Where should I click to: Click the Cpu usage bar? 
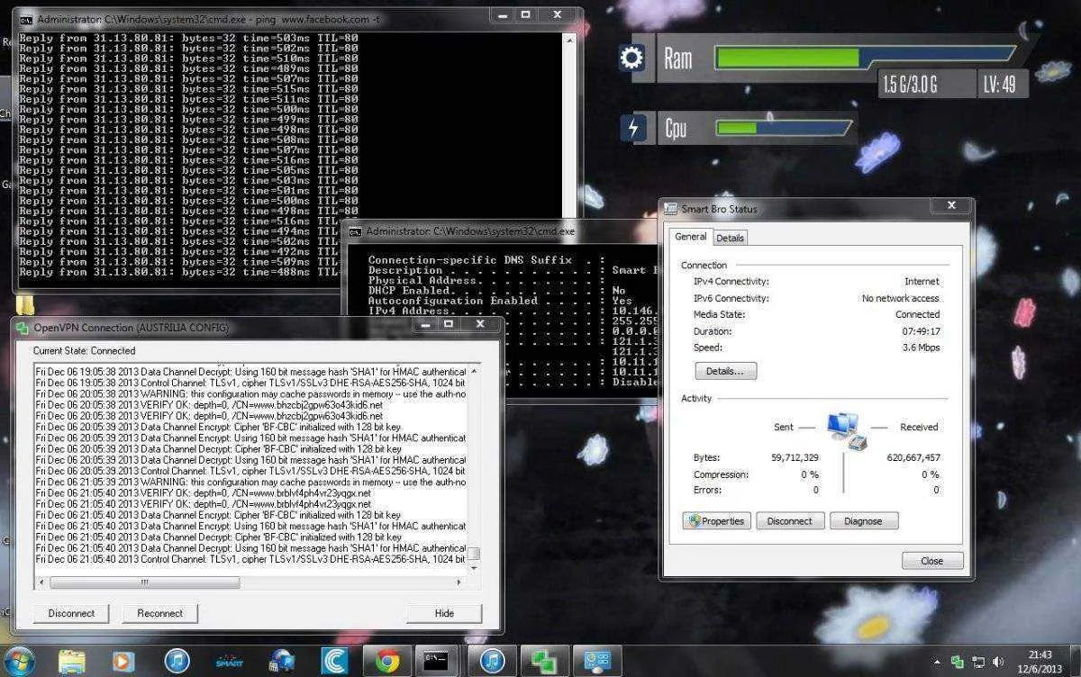click(x=784, y=128)
